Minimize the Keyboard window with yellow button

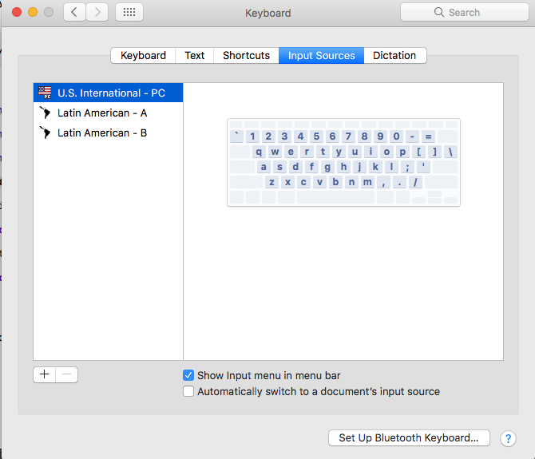click(x=33, y=12)
